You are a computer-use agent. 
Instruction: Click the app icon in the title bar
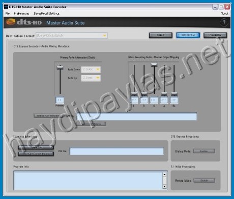click(6, 7)
